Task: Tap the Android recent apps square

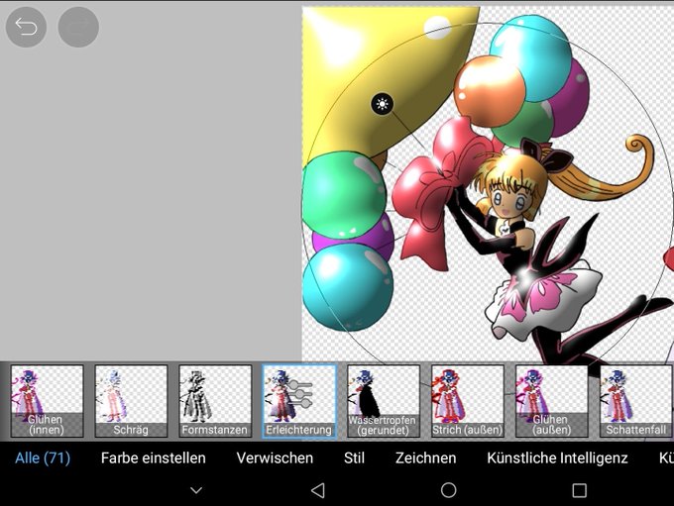Action: [580, 490]
